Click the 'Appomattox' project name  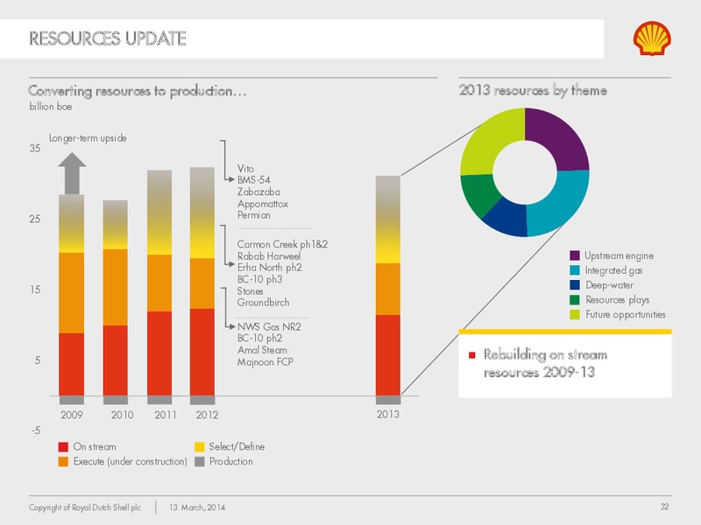(x=263, y=204)
